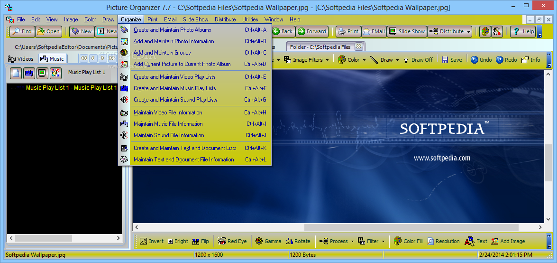The height and width of the screenshot is (263, 557).
Task: Select the Music tab
Action: click(x=52, y=59)
